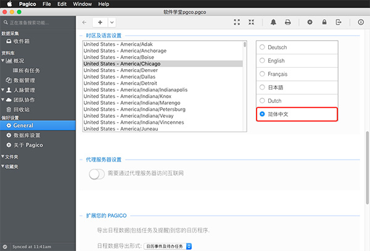
Task: Select America/Indiana/Marengo timezone
Action: 163,103
